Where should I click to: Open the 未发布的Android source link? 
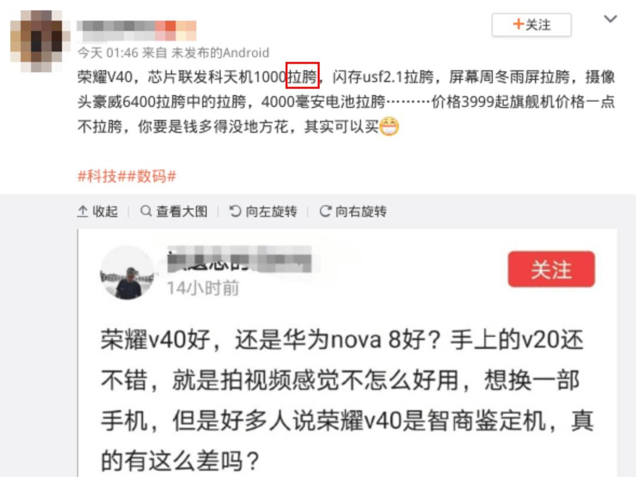click(220, 53)
